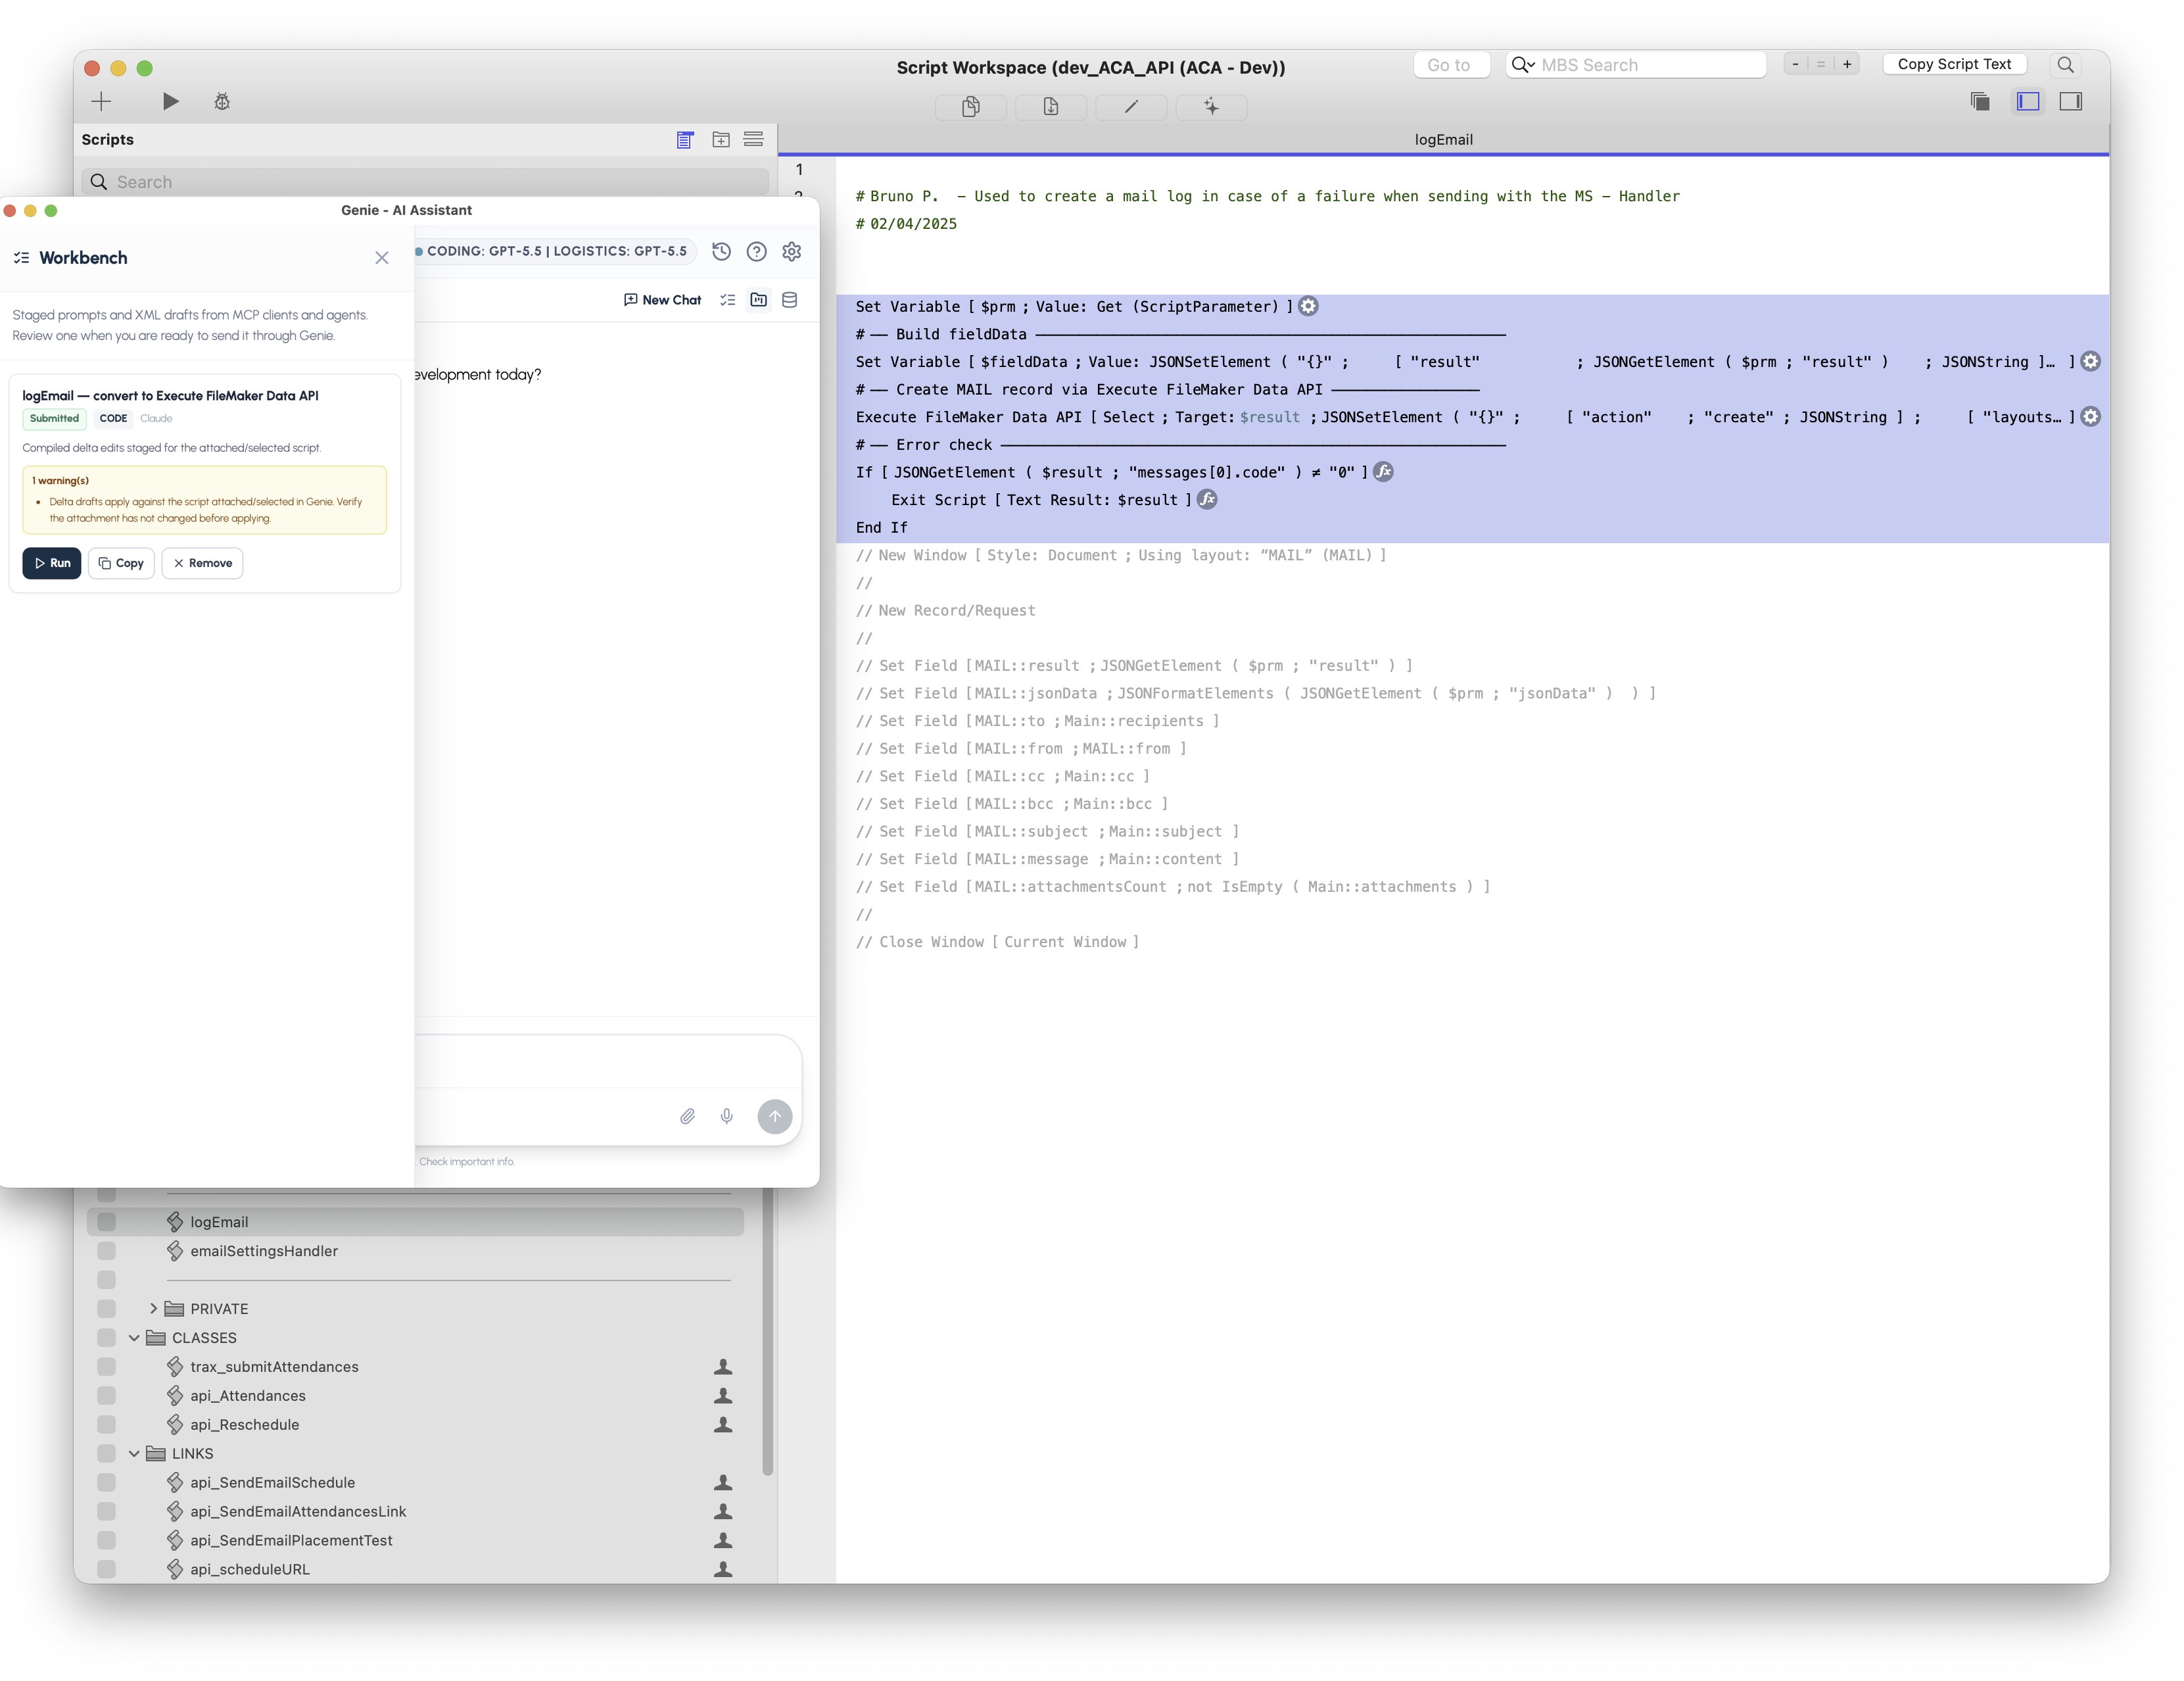This screenshot has height=1681, width=2184.
Task: Show scripts list view icon
Action: tap(685, 140)
